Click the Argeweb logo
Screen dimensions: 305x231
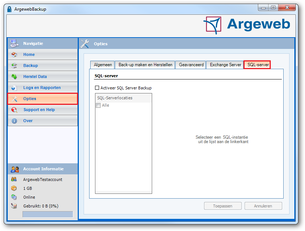tap(247, 25)
